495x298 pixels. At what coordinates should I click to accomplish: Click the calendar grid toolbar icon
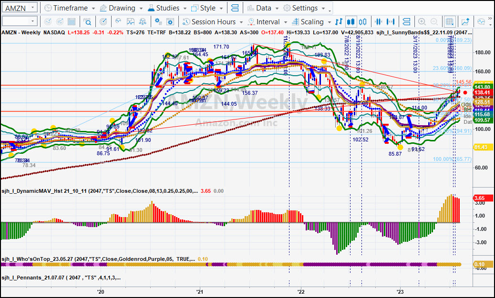tap(72, 22)
